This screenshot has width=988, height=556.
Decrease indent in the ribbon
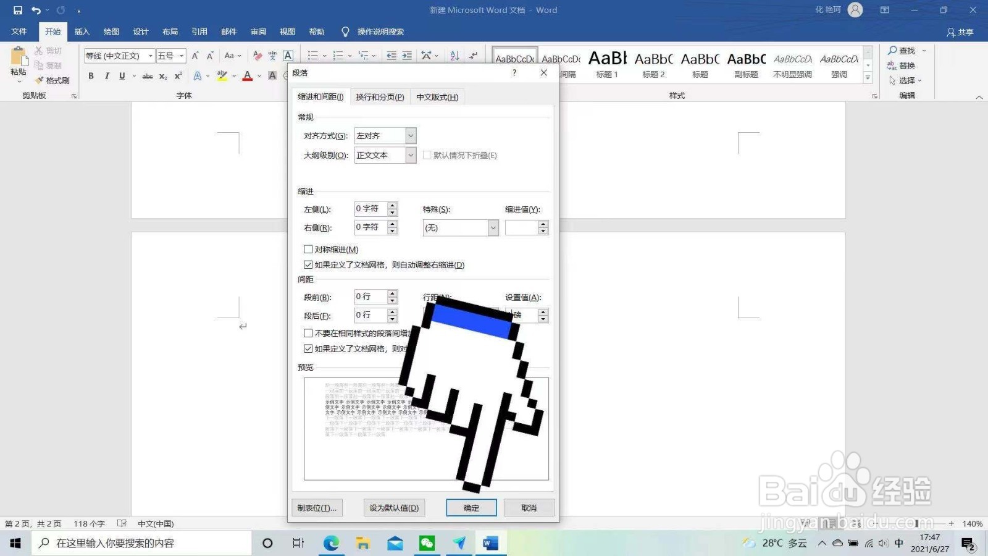pos(391,56)
